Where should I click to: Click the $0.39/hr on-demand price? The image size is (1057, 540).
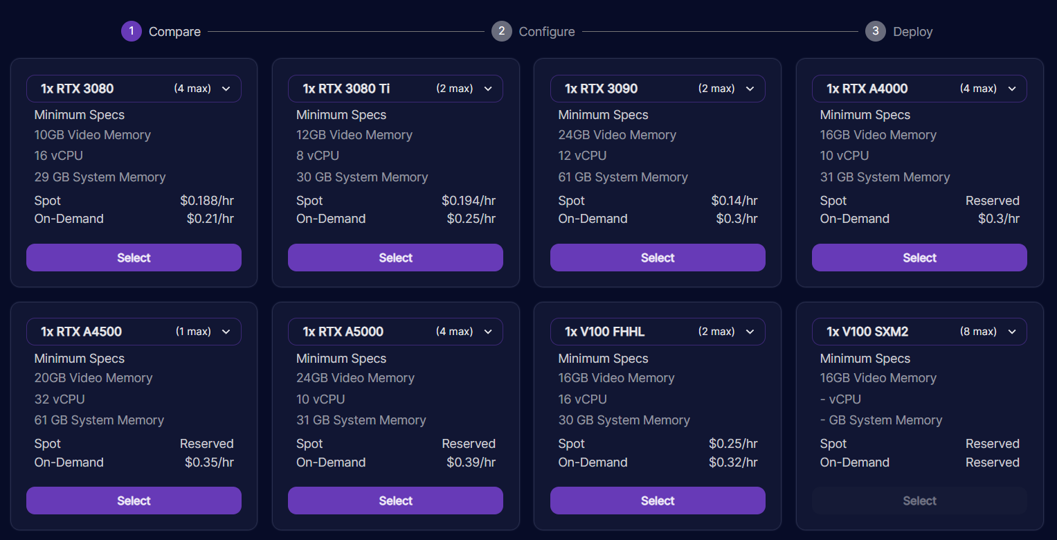coord(471,462)
